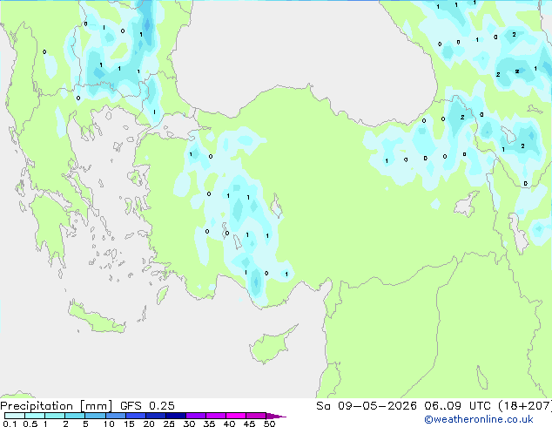Click the 30–35 mm purple legend swatch
552x427 pixels.
point(196,416)
